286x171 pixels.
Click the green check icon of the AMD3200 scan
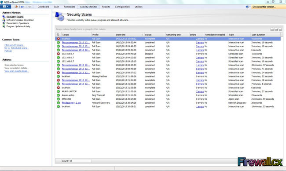click(x=59, y=99)
